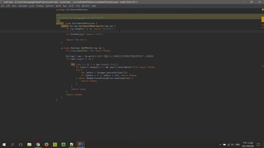This screenshot has width=264, height=148.
Task: Open the View menu
Action: 14,6
